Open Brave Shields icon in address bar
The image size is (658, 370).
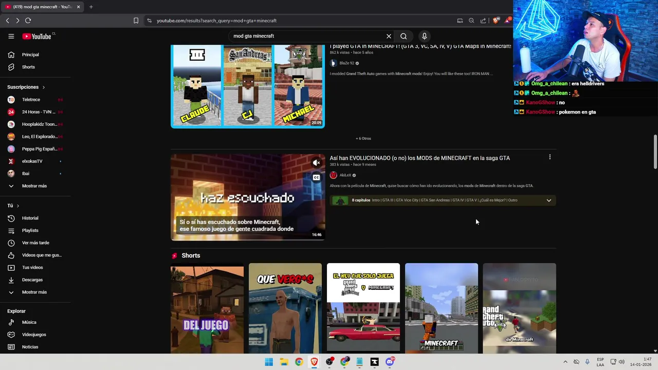(x=496, y=21)
